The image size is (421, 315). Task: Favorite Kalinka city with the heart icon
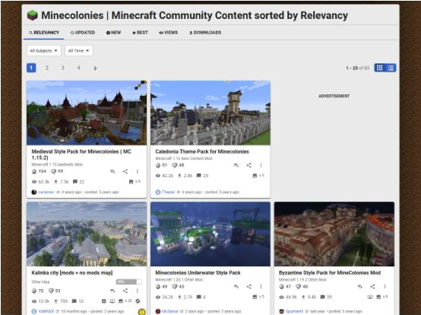(x=51, y=291)
